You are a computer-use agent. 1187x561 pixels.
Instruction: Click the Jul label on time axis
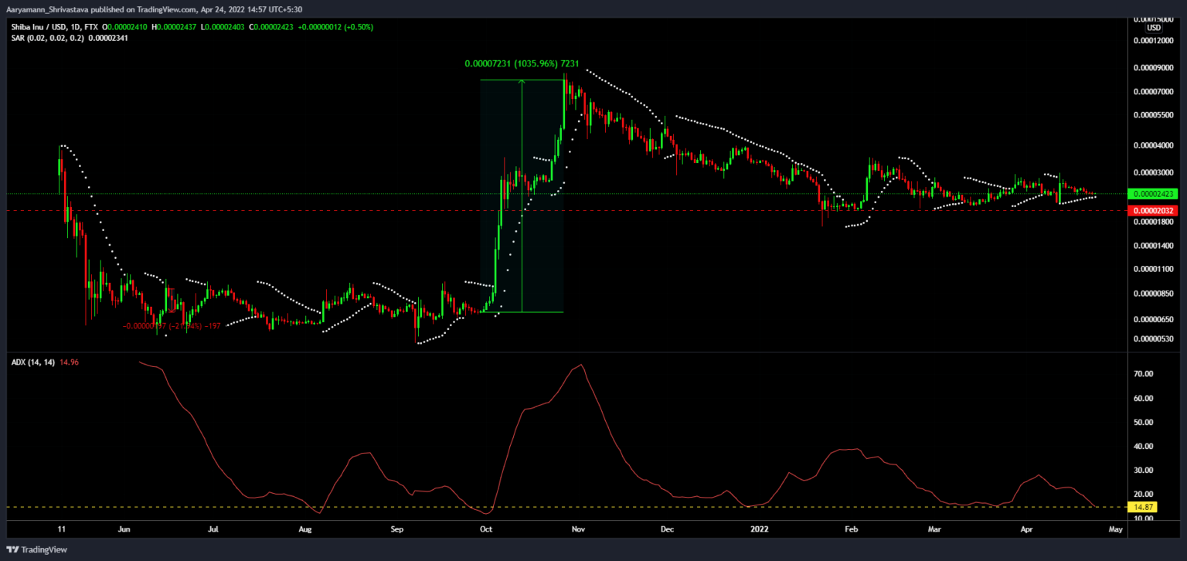coord(214,530)
